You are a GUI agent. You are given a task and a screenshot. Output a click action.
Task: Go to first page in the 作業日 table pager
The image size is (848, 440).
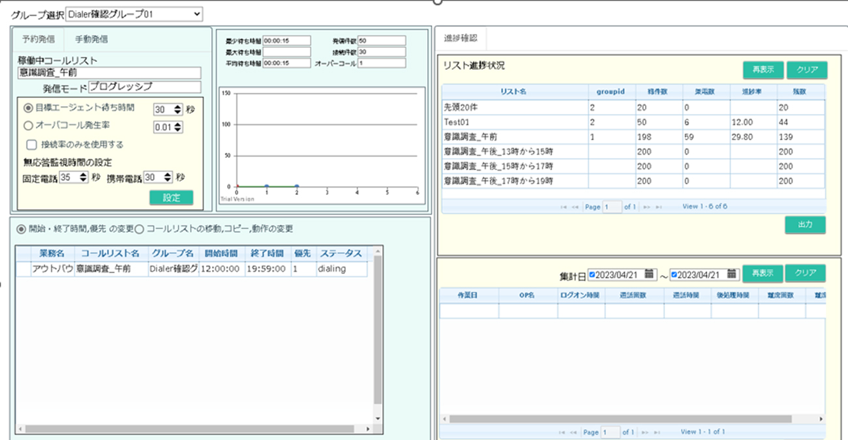coord(562,432)
